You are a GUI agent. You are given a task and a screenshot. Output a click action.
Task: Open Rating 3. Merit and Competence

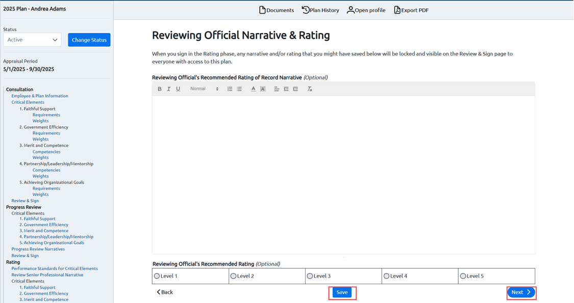[43, 299]
